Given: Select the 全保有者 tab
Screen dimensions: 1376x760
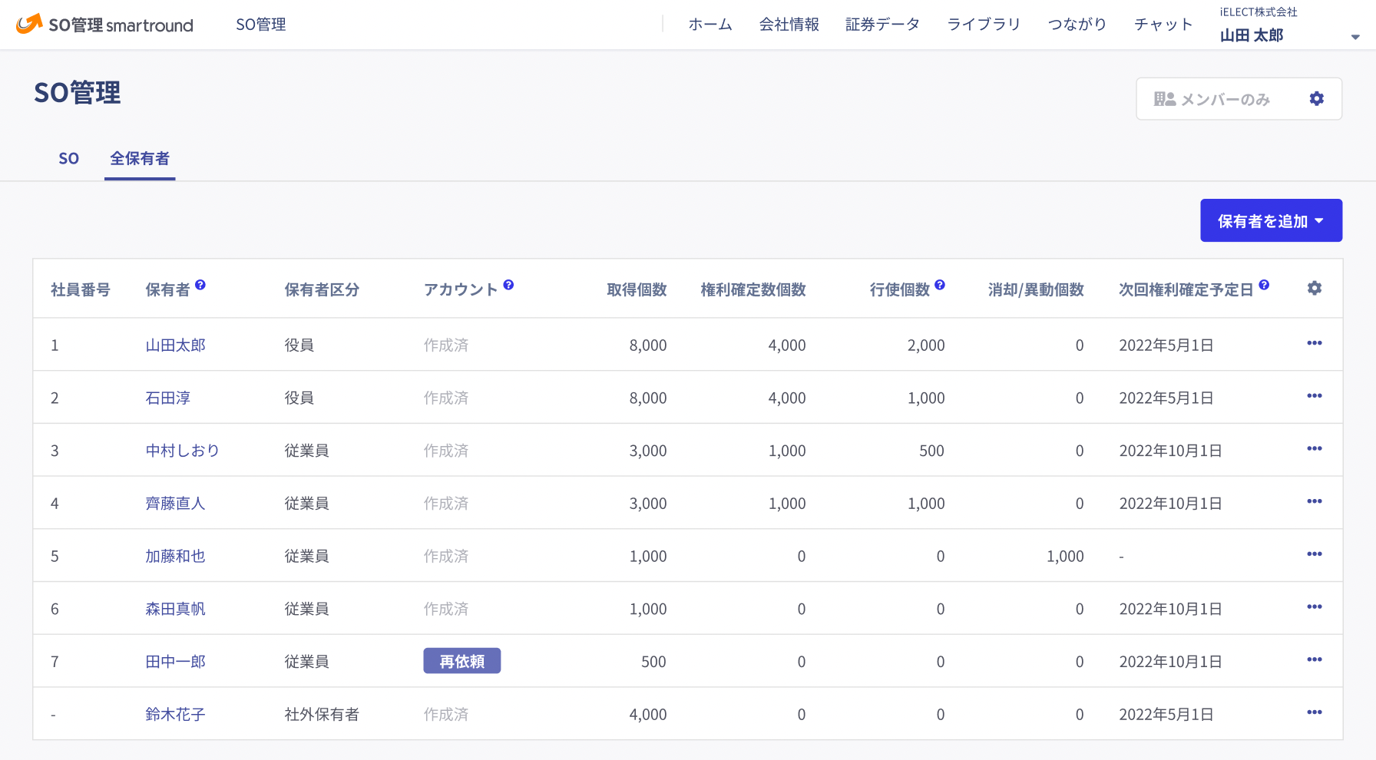Looking at the screenshot, I should tap(140, 159).
